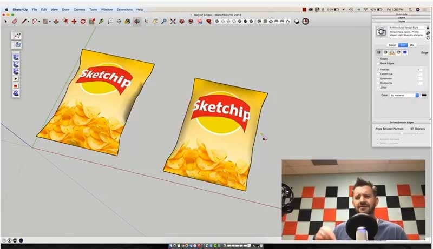This screenshot has width=433, height=249.
Task: Click the black edge color swatch
Action: tap(424, 95)
